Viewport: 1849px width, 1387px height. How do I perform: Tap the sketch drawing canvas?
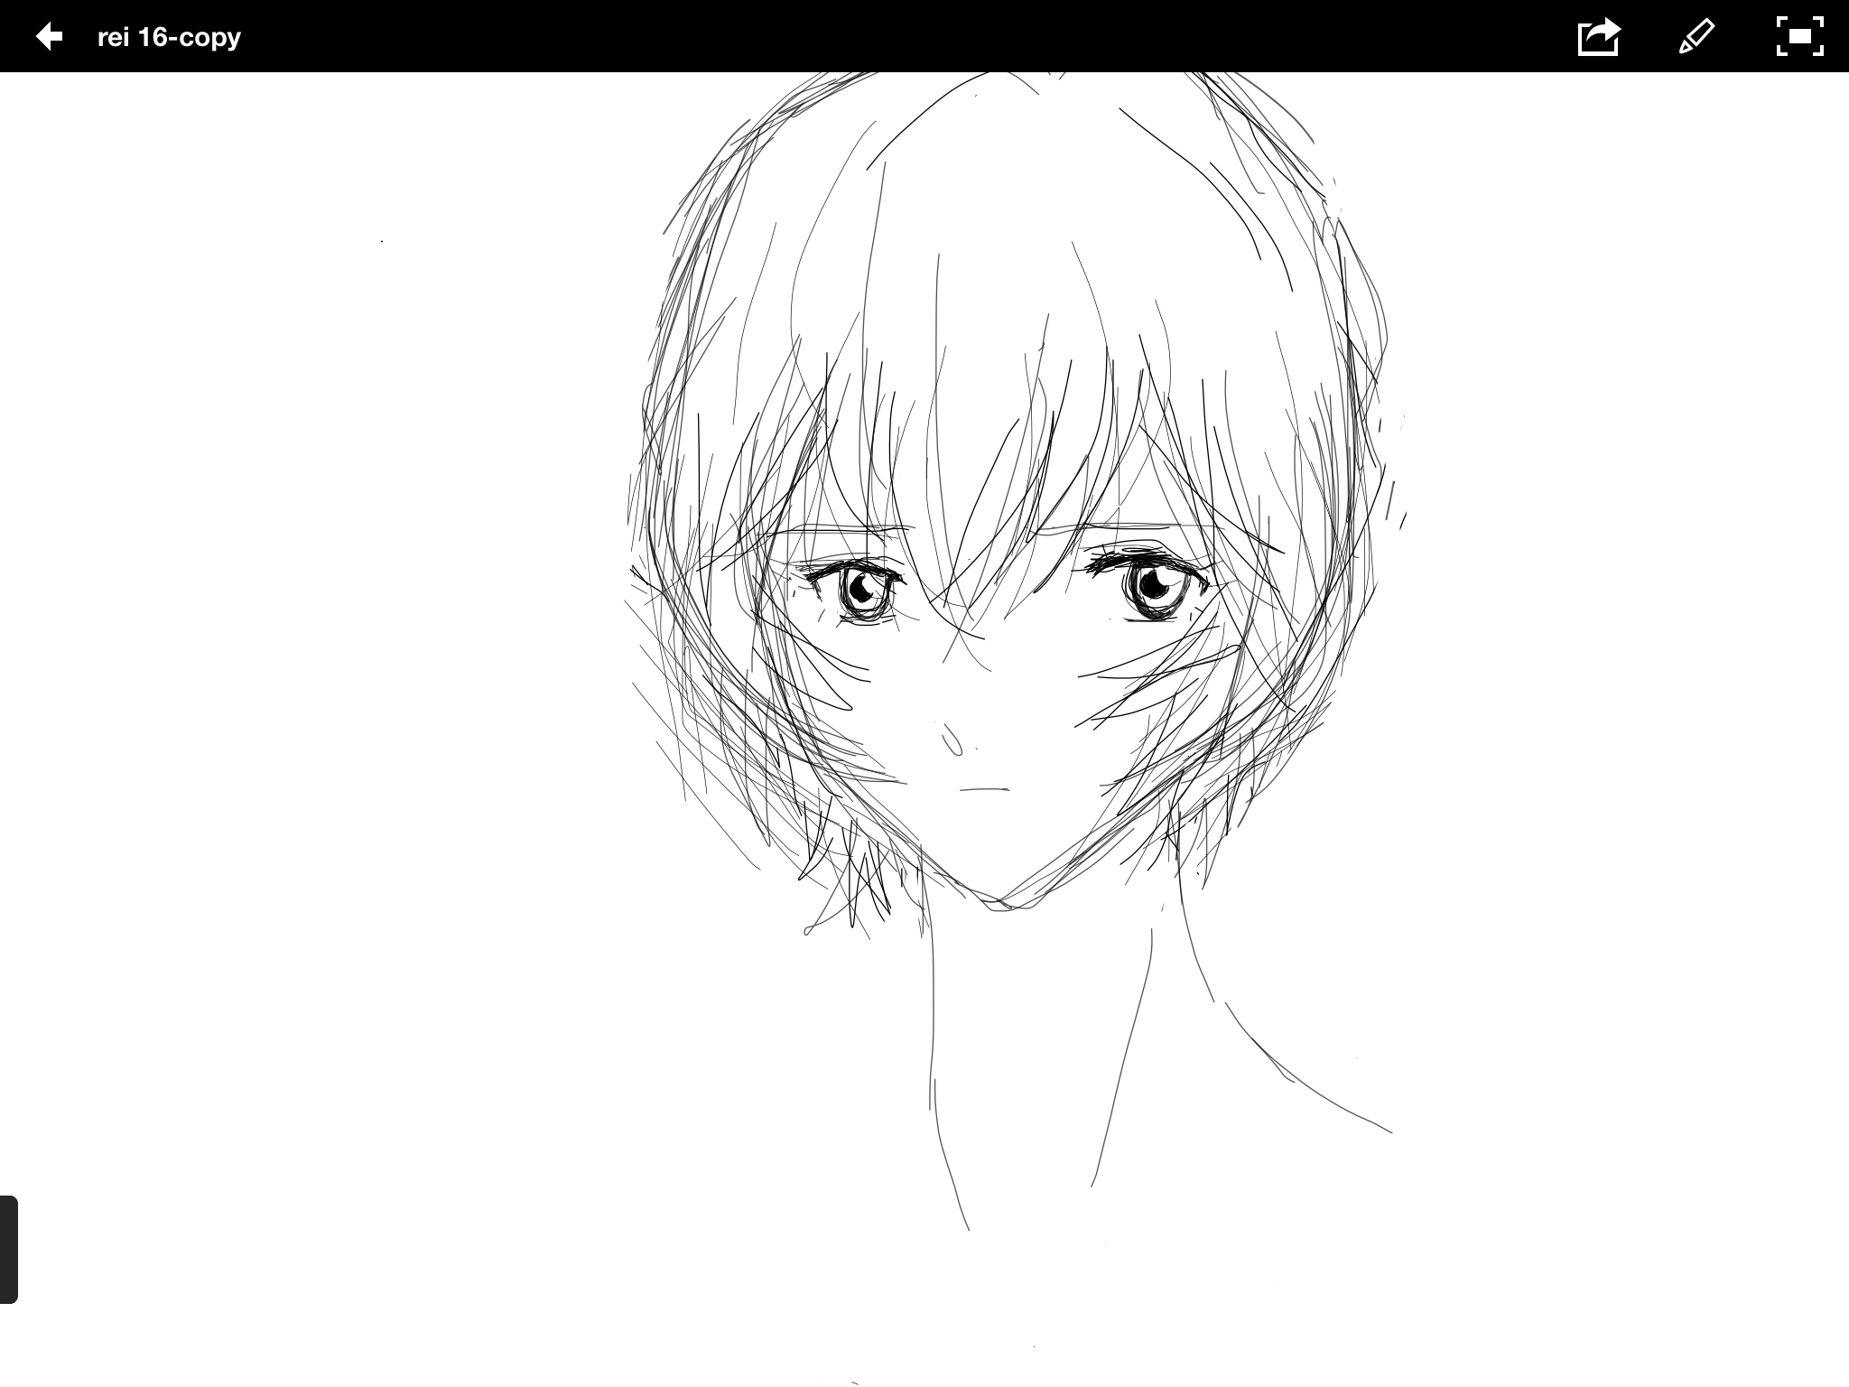click(924, 730)
